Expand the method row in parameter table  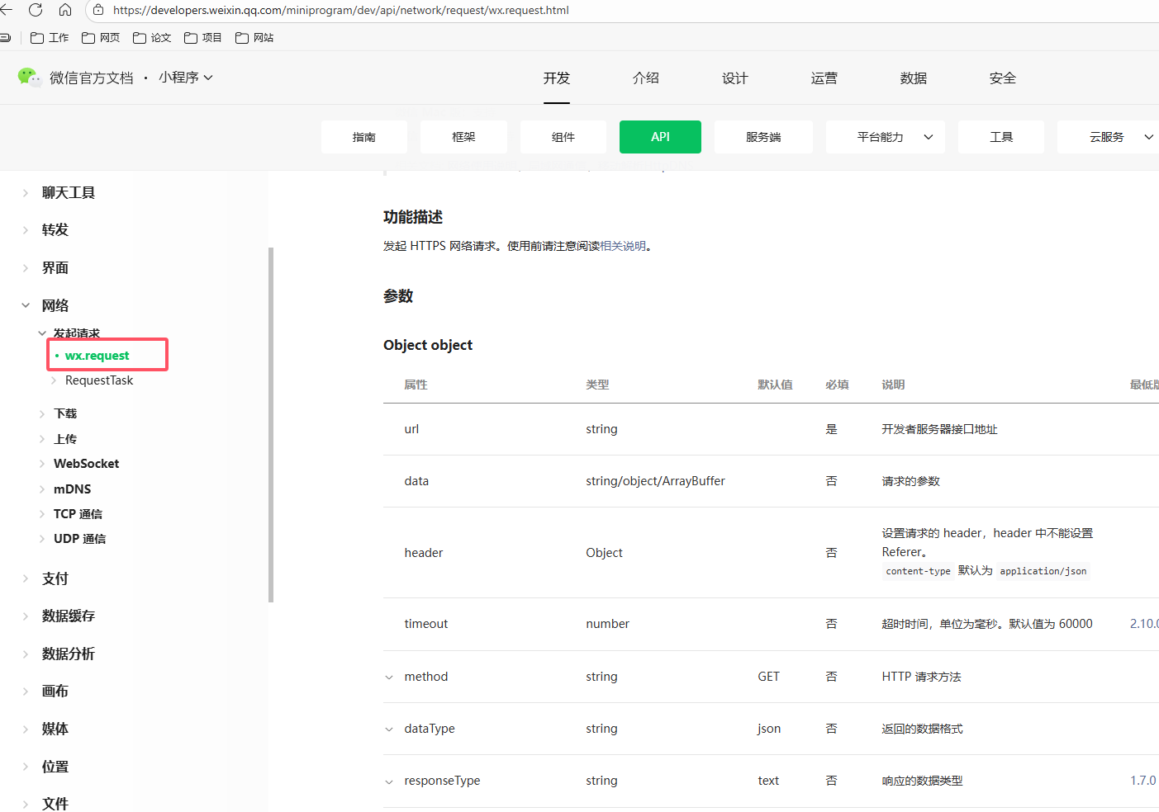pyautogui.click(x=389, y=677)
